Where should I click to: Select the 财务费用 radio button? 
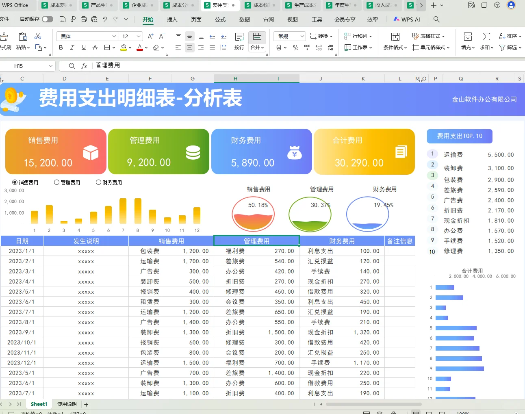98,182
